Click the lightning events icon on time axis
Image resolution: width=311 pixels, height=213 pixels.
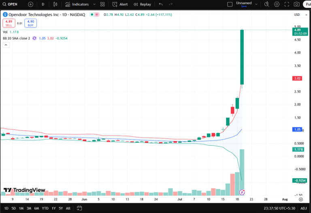pos(242,192)
